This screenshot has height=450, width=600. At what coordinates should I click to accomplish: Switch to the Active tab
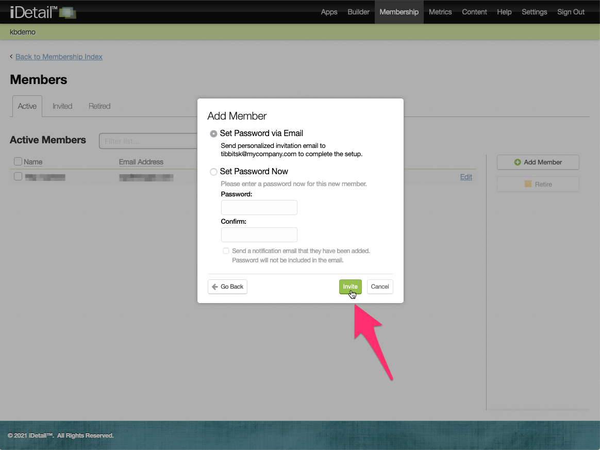pos(27,106)
